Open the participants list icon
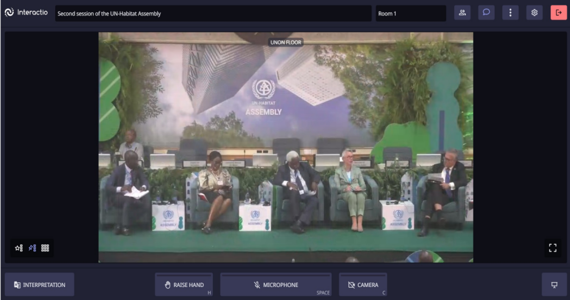 pyautogui.click(x=462, y=13)
